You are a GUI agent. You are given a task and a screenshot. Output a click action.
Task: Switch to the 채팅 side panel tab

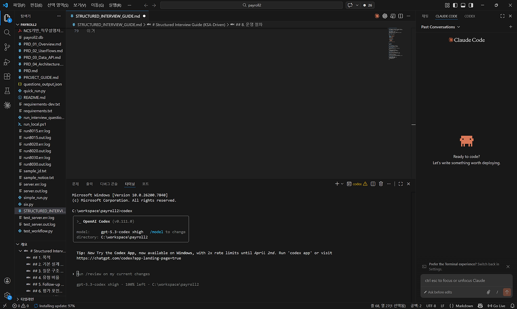point(425,16)
